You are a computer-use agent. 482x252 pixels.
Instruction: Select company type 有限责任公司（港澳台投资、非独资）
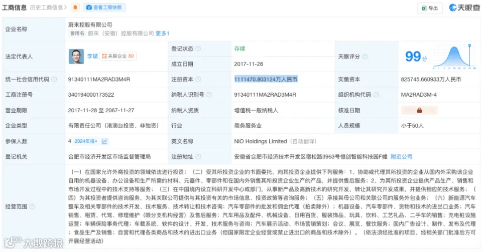[113, 126]
